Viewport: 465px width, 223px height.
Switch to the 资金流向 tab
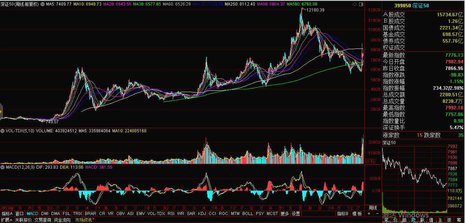pyautogui.click(x=62, y=220)
